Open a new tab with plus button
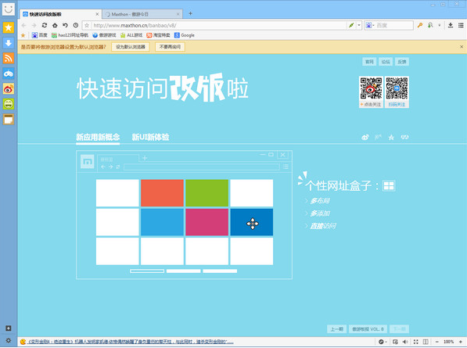467x348 pixels. tap(190, 13)
